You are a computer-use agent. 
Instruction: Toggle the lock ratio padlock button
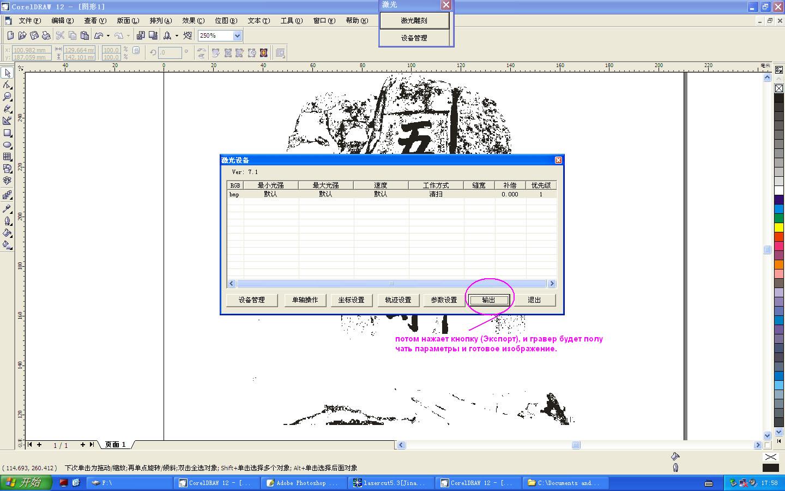(x=136, y=51)
